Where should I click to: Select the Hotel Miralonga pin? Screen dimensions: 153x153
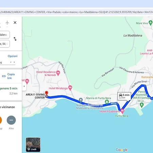pyautogui.click(x=70, y=88)
